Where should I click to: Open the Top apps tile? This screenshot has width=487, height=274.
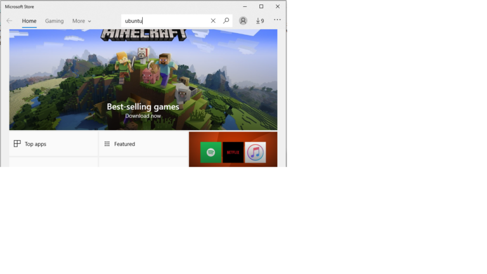[53, 144]
